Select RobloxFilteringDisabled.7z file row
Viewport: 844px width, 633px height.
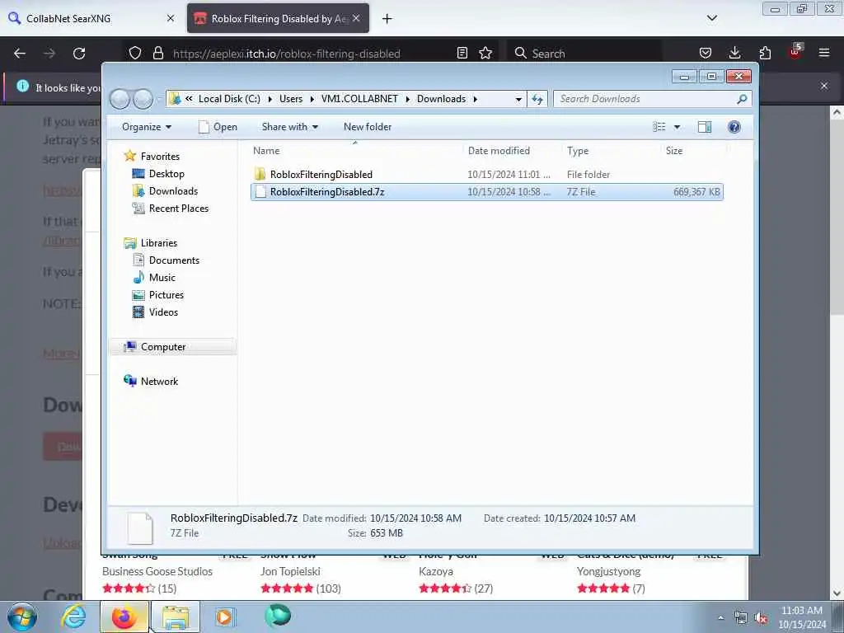486,191
